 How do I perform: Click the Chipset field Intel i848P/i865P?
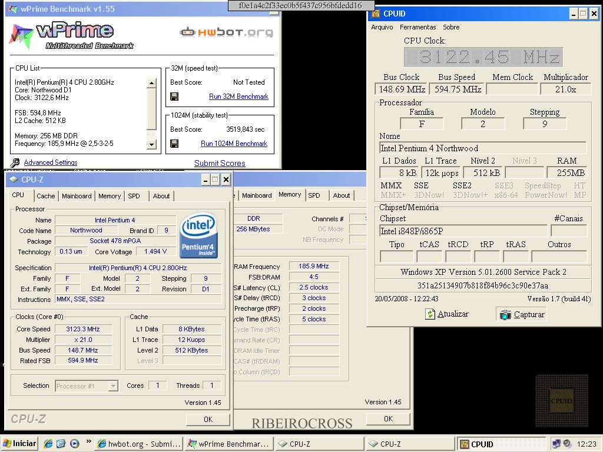pos(463,231)
